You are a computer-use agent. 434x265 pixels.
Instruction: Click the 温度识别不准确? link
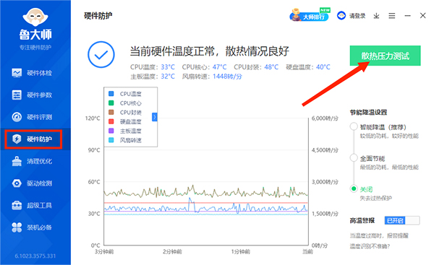[370, 246]
